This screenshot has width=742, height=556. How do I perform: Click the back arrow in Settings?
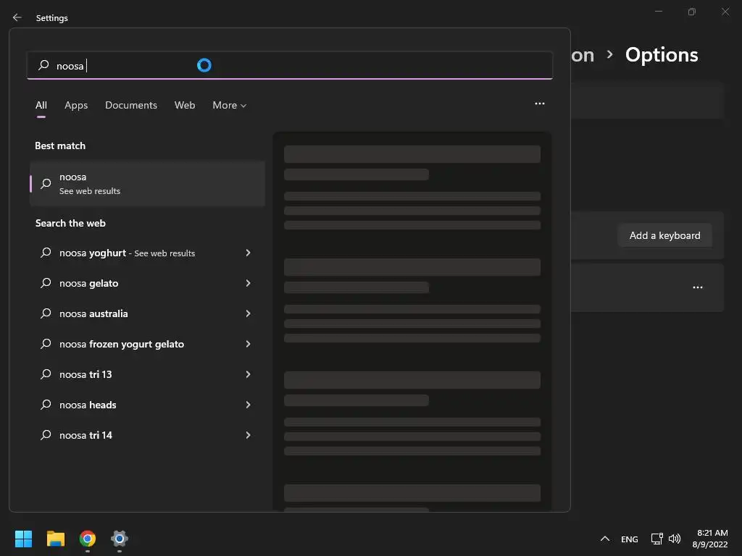(17, 17)
